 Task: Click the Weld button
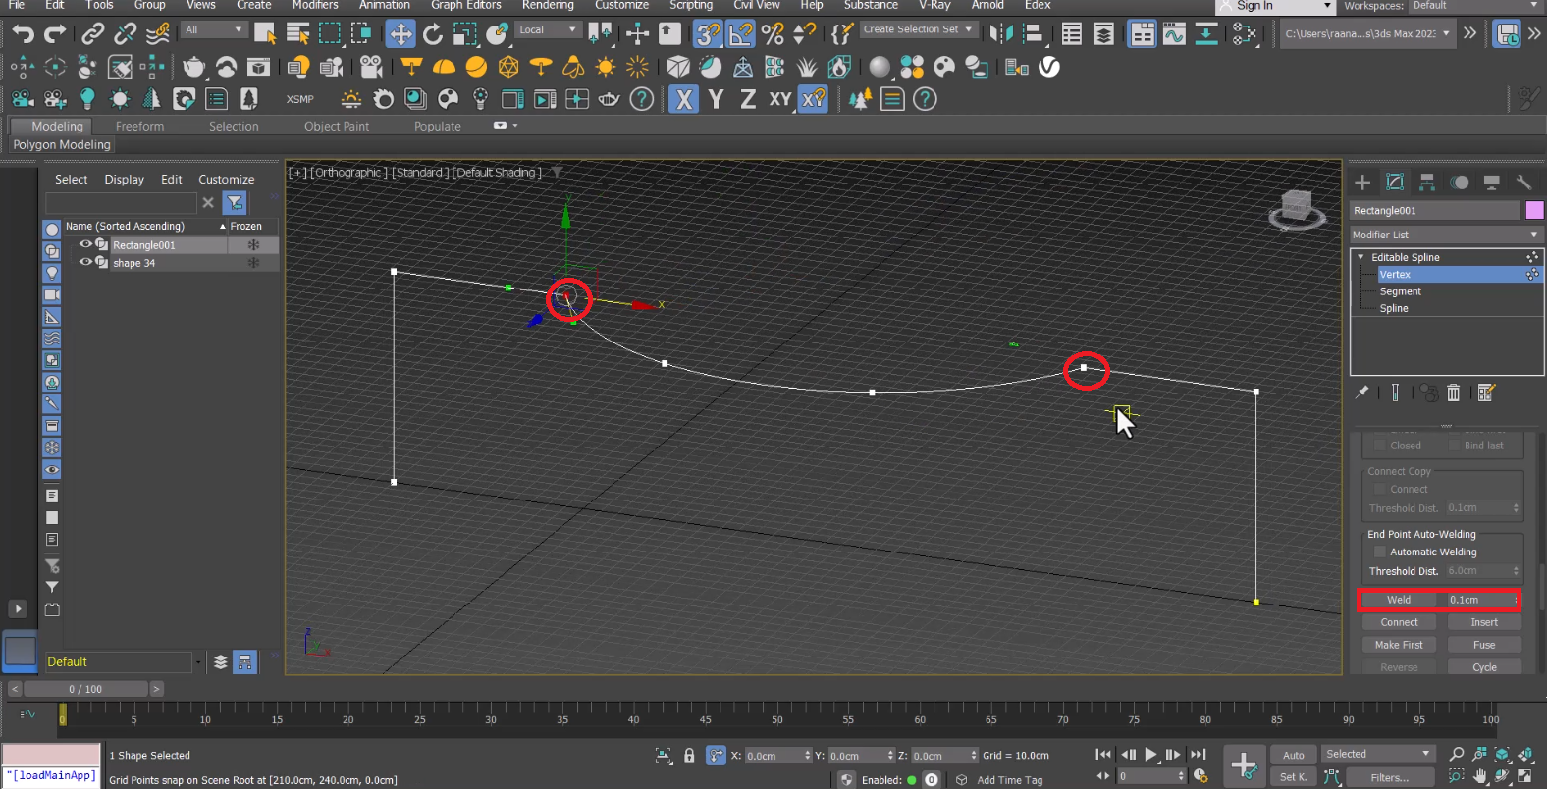[x=1399, y=600]
